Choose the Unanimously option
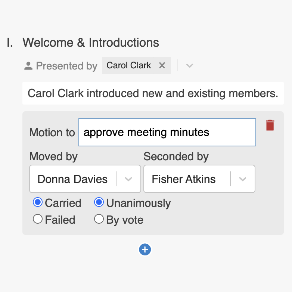The image size is (292, 292). (x=99, y=202)
